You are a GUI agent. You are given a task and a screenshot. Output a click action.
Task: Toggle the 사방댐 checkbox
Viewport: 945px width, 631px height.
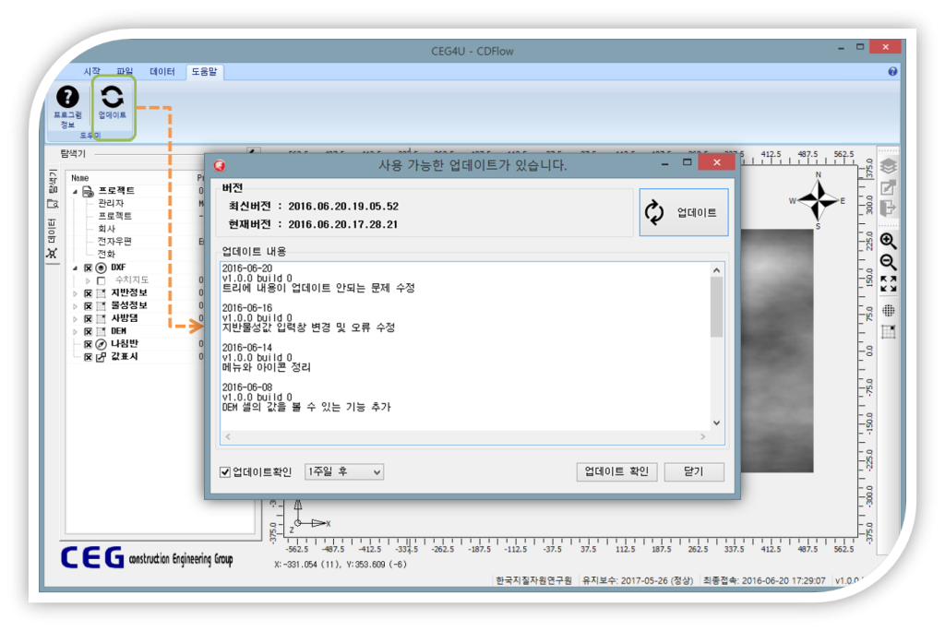tap(88, 318)
